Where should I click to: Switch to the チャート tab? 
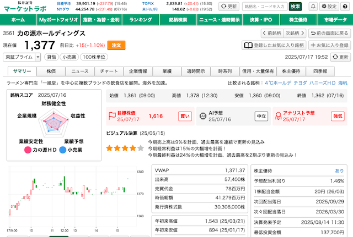109,71
